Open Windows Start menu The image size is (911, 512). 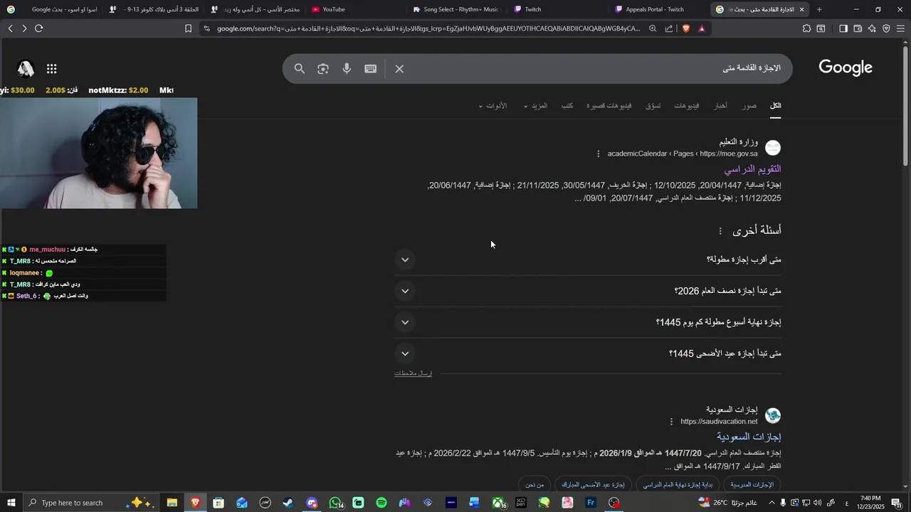click(11, 503)
